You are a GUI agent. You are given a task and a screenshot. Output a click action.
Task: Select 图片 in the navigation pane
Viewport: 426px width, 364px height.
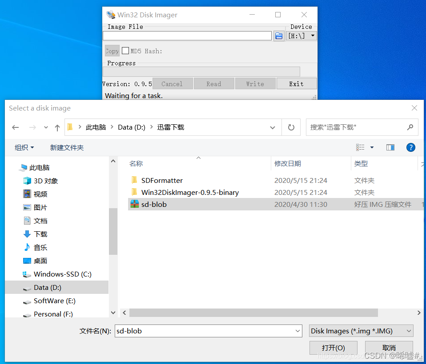(x=40, y=207)
